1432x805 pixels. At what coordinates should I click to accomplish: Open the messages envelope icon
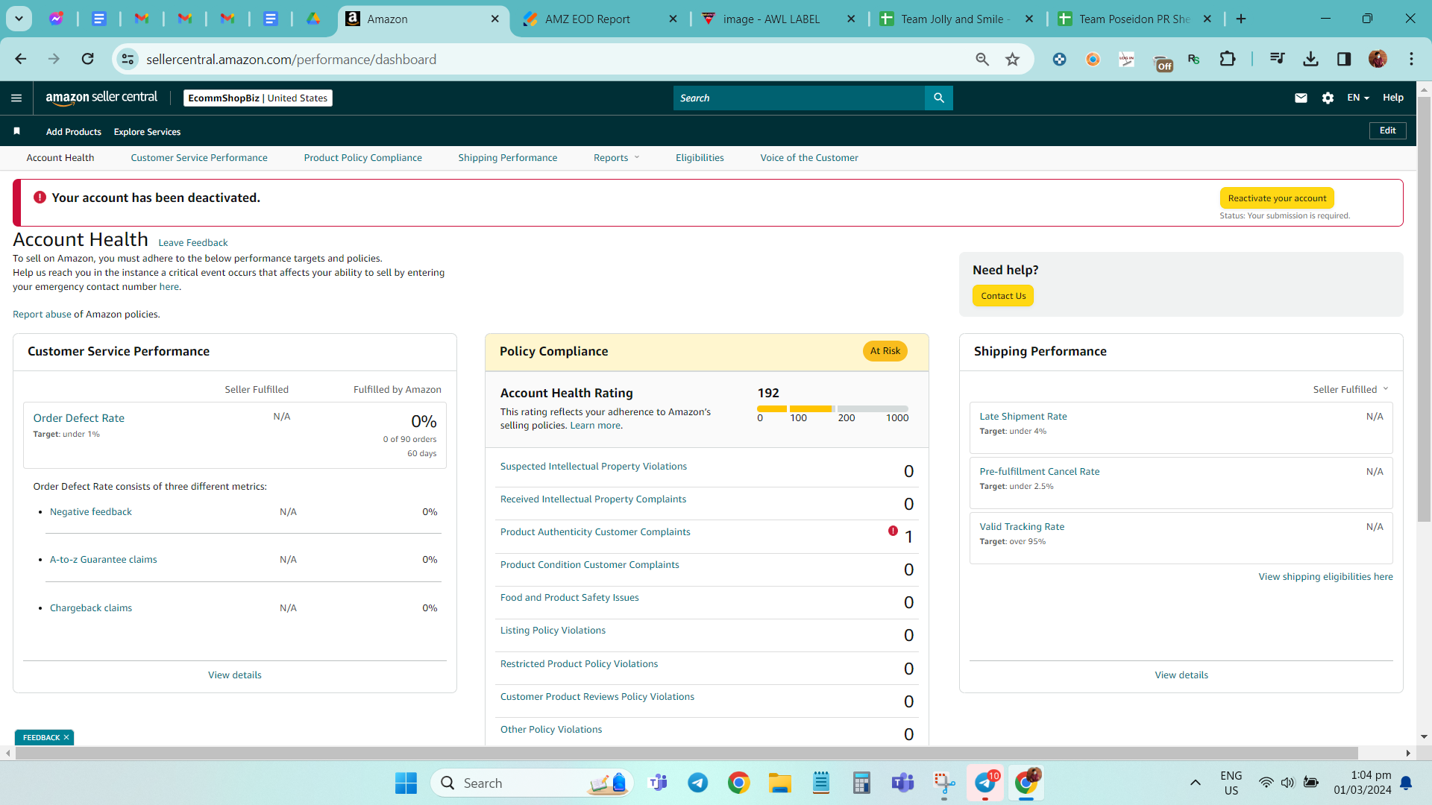(1301, 98)
